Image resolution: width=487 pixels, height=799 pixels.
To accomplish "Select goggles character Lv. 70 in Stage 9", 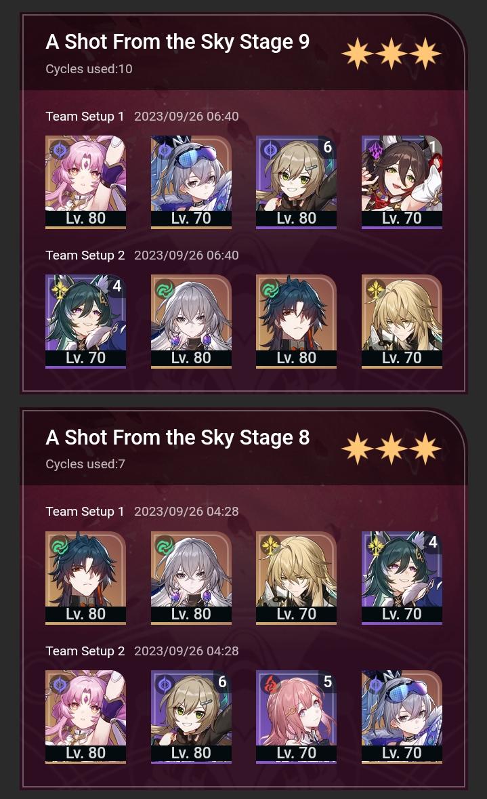I will (x=191, y=182).
